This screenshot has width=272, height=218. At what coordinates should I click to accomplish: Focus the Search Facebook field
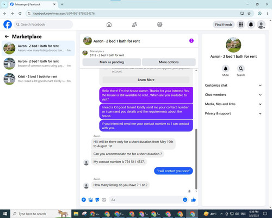pyautogui.click(x=44, y=25)
